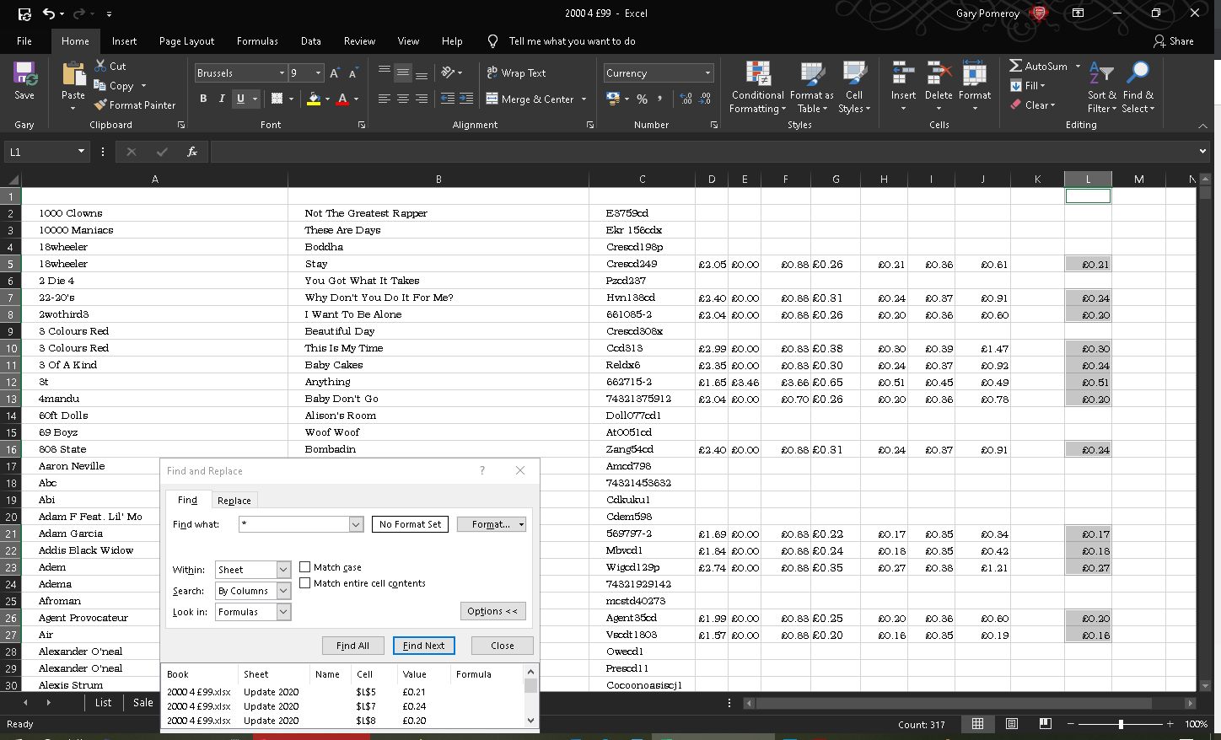Click the Format Painter tool
The width and height of the screenshot is (1221, 740).
click(x=135, y=105)
